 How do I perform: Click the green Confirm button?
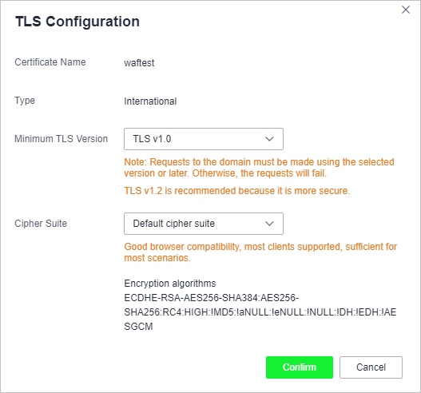click(x=300, y=367)
